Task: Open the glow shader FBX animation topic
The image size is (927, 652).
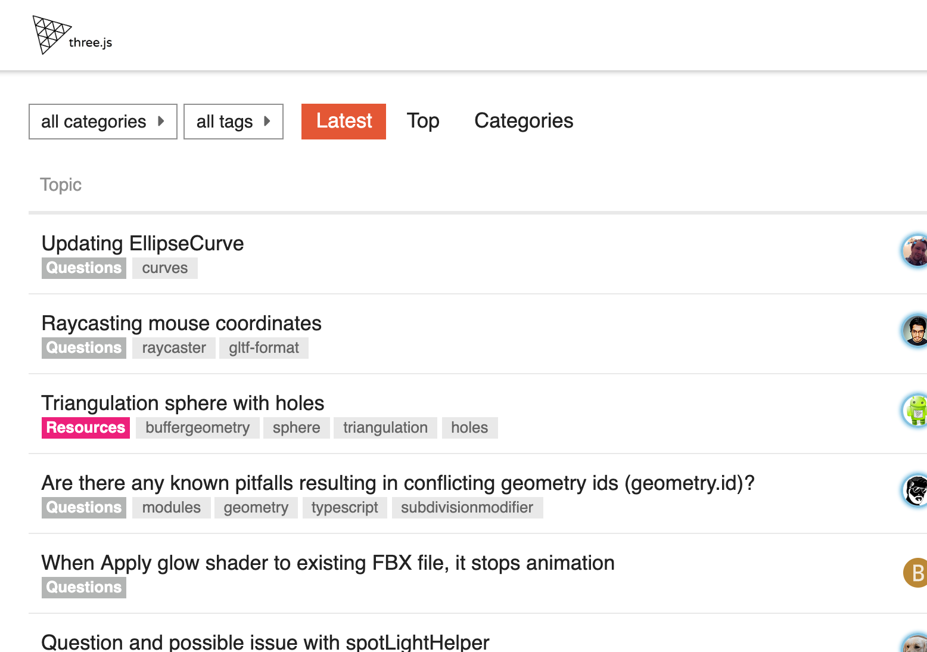Action: coord(328,563)
